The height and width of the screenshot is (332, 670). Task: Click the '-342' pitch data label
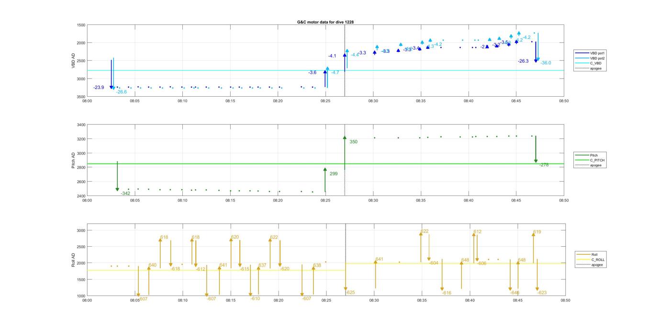[125, 194]
